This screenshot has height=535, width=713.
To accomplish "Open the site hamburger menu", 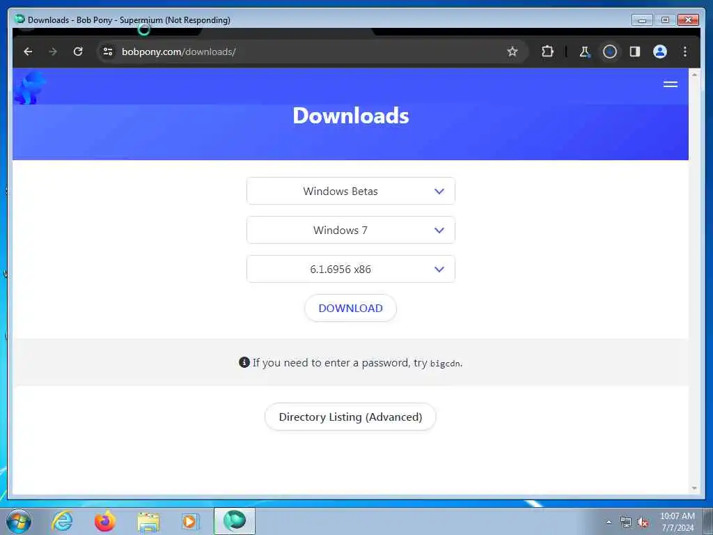I will tap(671, 84).
